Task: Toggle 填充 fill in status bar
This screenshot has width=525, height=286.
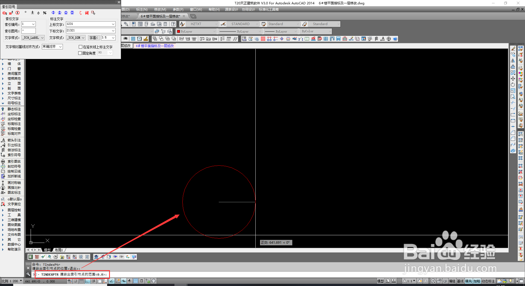Action: [469, 281]
